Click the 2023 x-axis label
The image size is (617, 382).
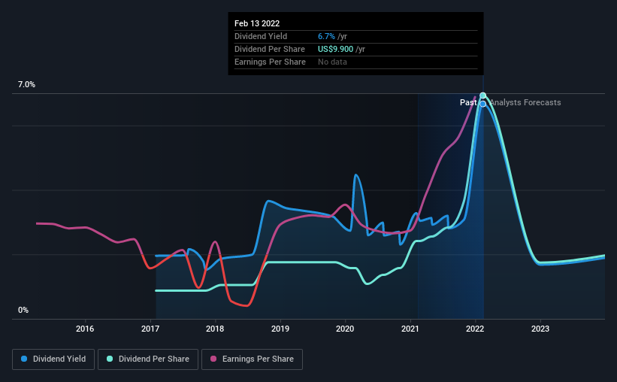(540, 329)
